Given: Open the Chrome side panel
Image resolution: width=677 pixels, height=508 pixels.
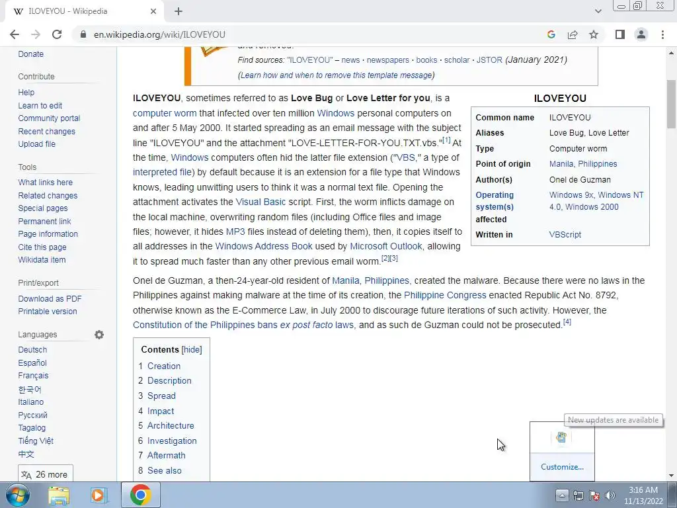Looking at the screenshot, I should pos(620,34).
